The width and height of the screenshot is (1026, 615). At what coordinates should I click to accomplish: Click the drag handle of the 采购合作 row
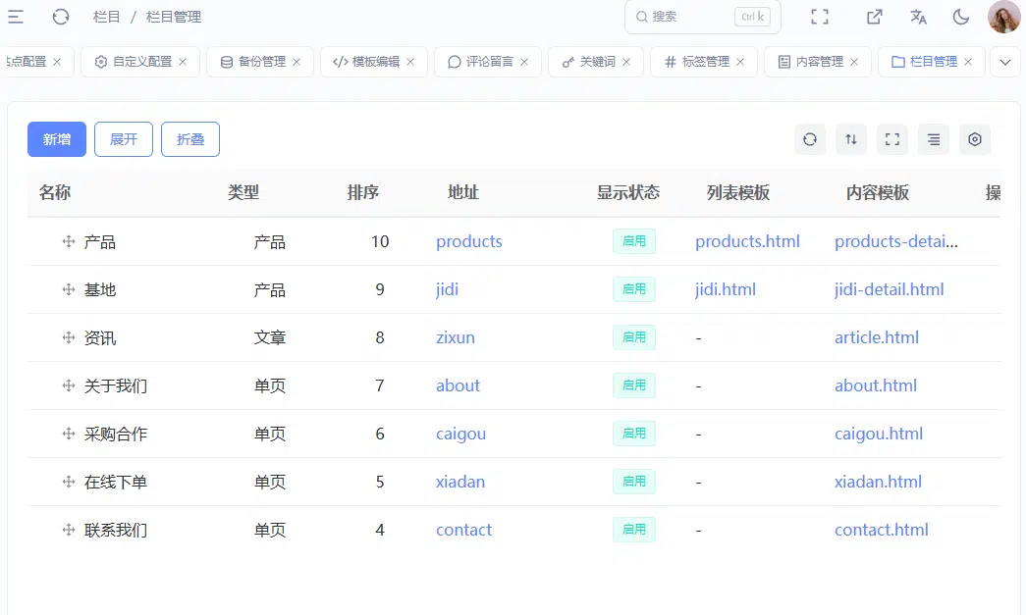tap(69, 434)
